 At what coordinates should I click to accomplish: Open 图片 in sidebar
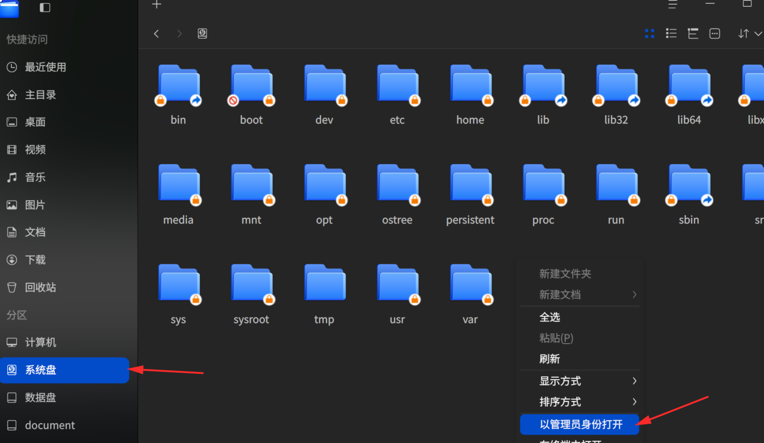[x=65, y=205]
